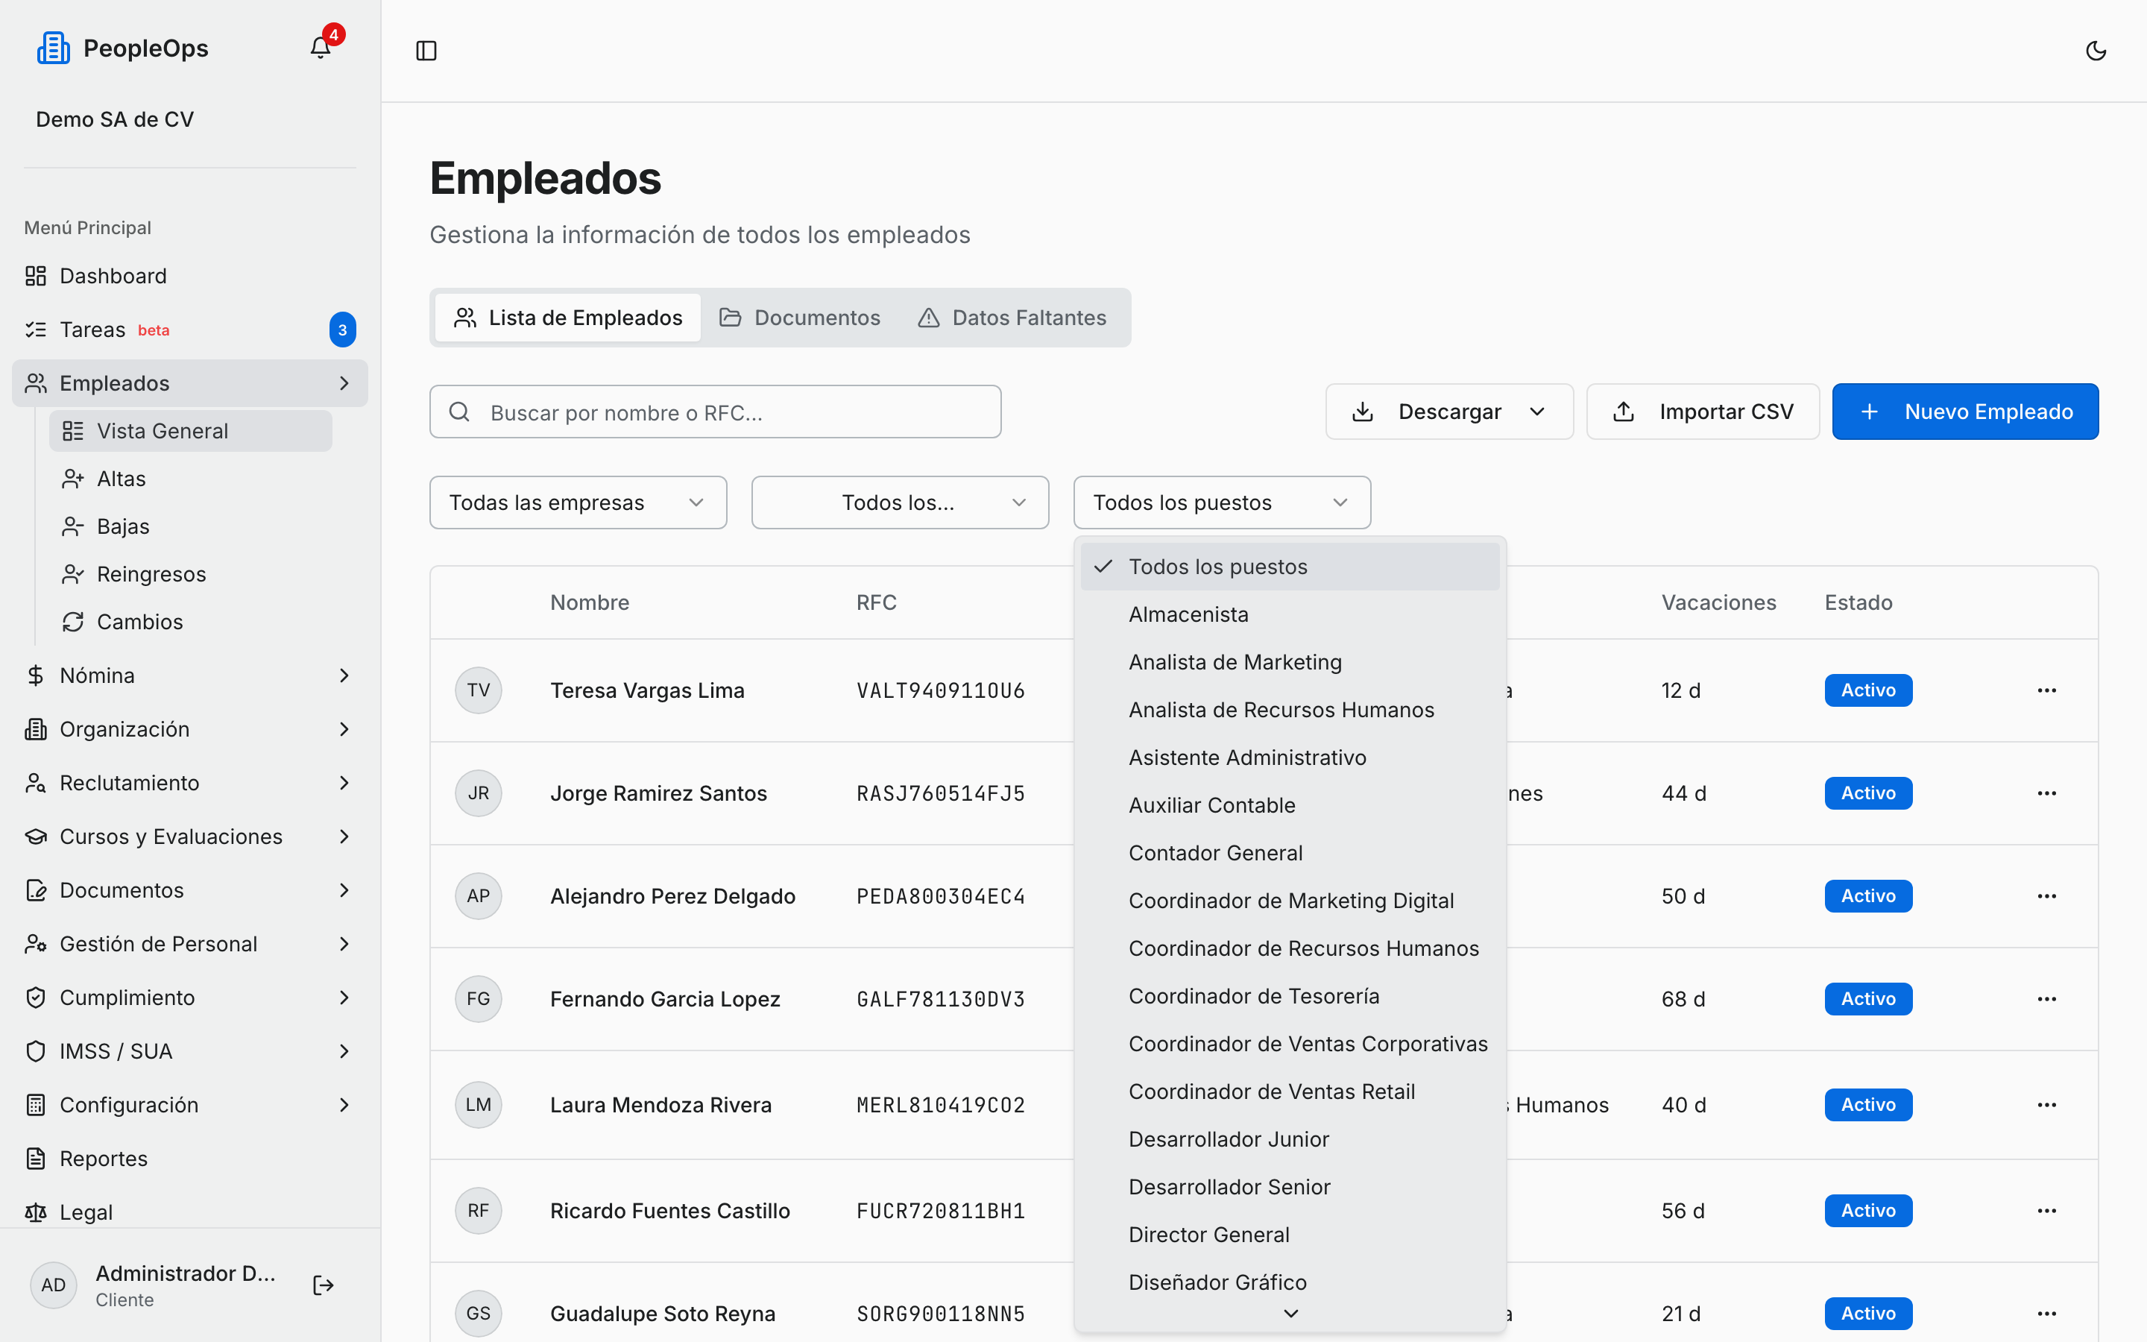Open the notifications bell
2147x1342 pixels.
click(321, 48)
